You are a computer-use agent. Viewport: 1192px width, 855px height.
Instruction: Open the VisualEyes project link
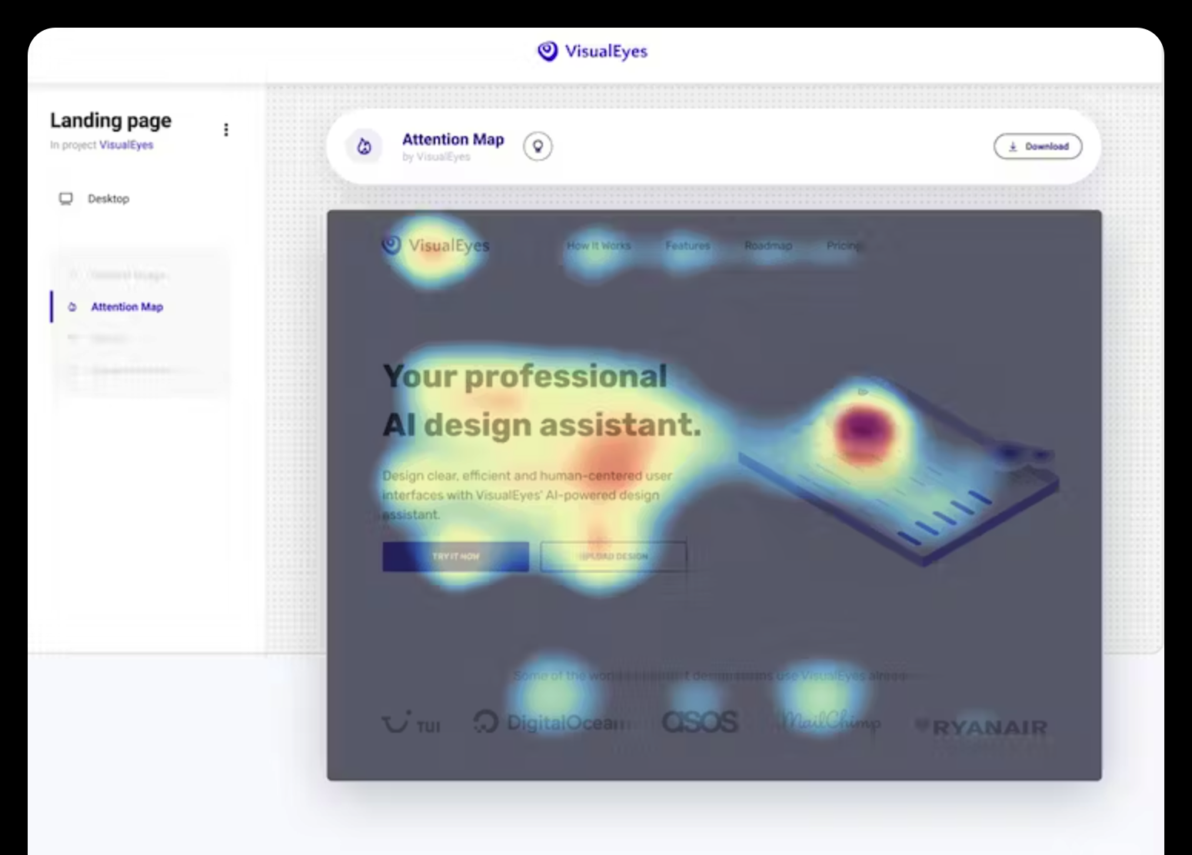coord(126,145)
